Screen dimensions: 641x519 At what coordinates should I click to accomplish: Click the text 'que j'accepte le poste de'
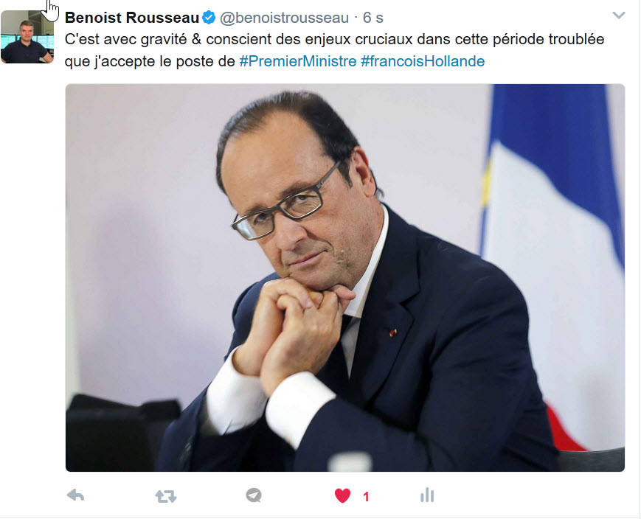150,61
